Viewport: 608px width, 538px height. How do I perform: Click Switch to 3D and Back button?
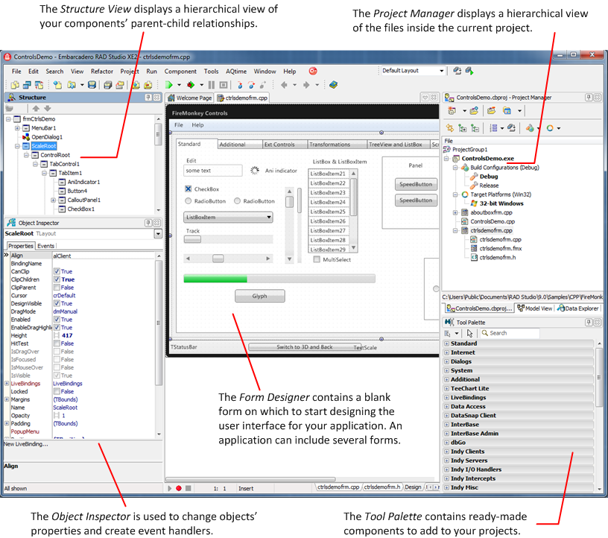[305, 347]
